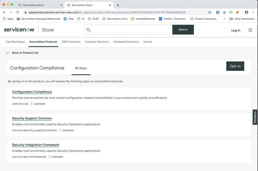Click the magnifier icon in search box
Image resolution: width=258 pixels, height=171 pixels.
(89, 30)
